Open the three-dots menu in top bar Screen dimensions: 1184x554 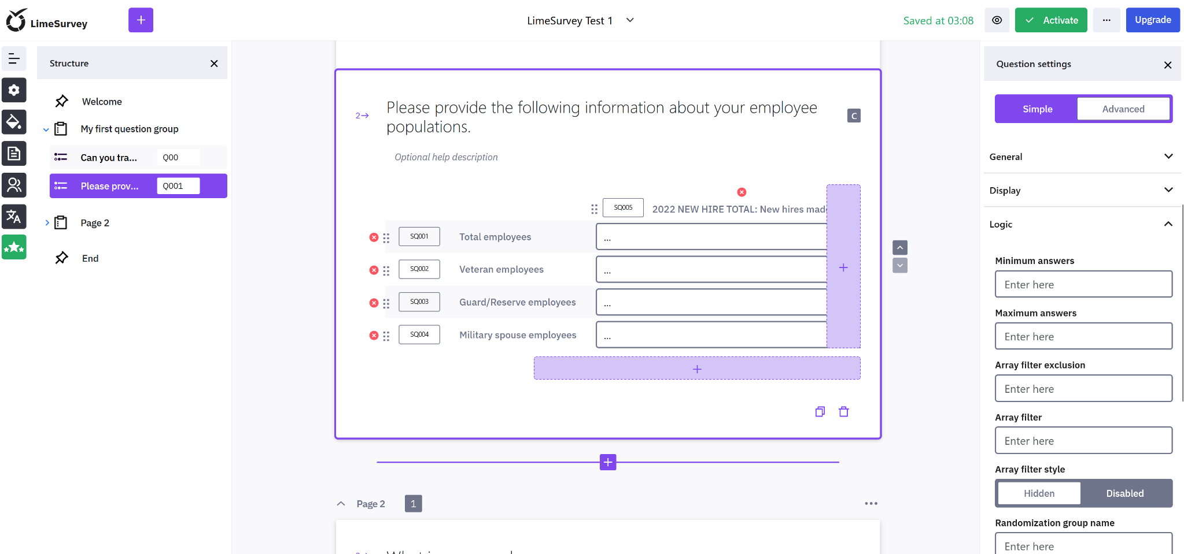pyautogui.click(x=1106, y=20)
